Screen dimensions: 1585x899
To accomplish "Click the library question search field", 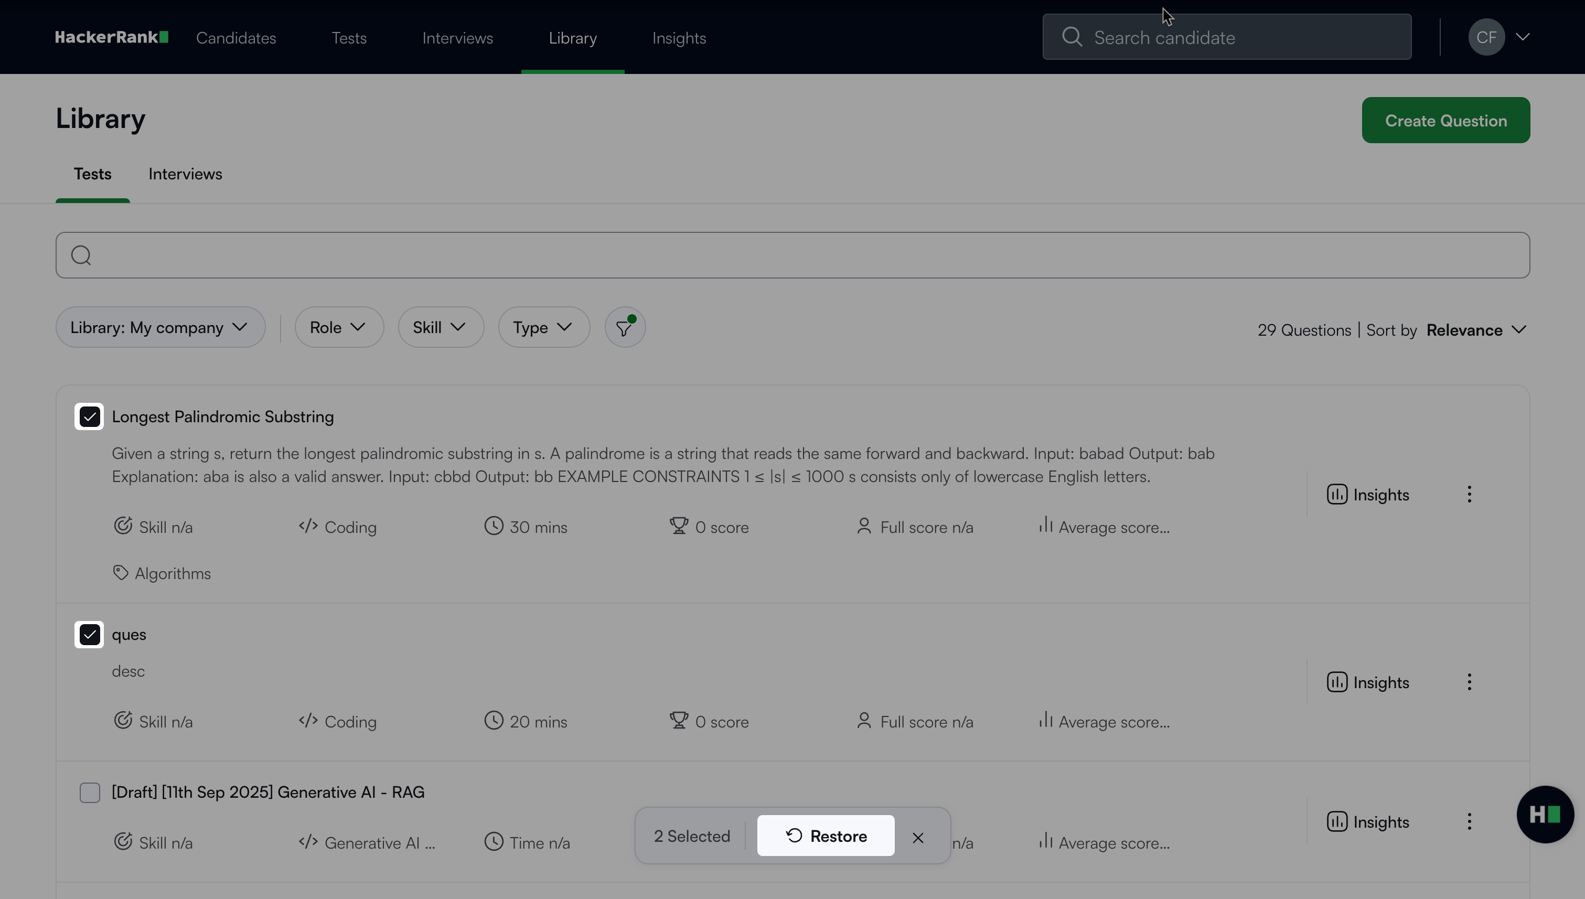I will pos(792,255).
